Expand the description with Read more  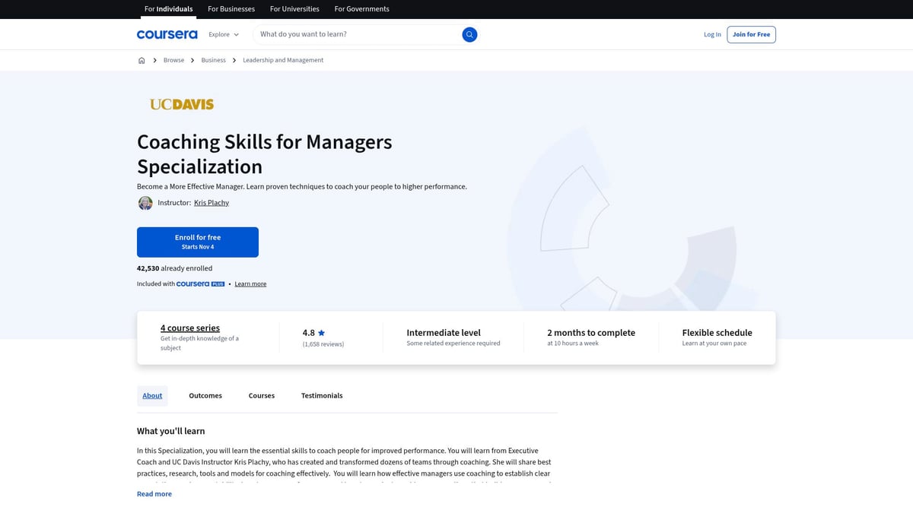[154, 493]
